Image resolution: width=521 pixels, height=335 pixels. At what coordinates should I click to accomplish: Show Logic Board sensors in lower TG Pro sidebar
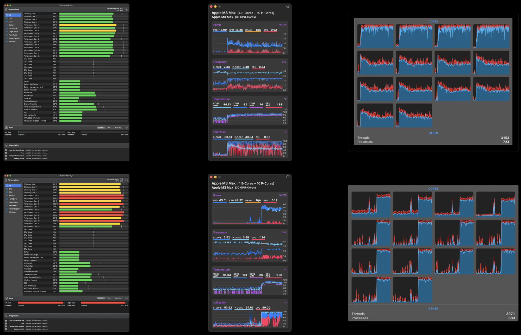(13, 202)
